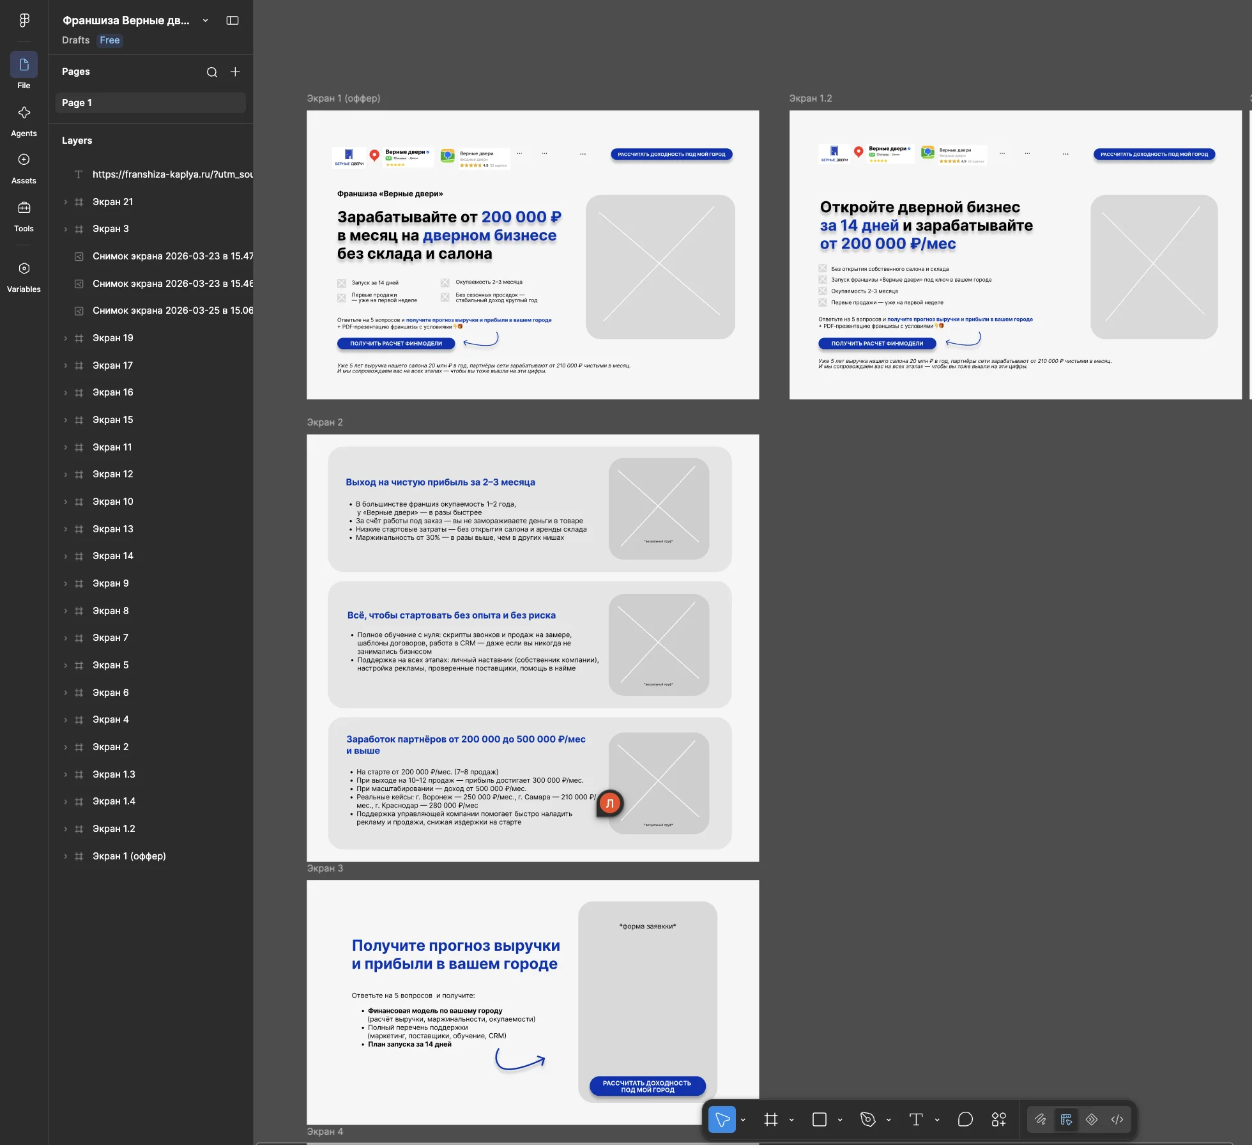The image size is (1252, 1145).
Task: Select the Move tool in bottom toolbar
Action: 722,1119
